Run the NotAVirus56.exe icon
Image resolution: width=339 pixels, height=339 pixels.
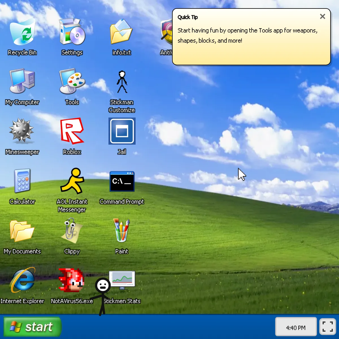pos(71,280)
